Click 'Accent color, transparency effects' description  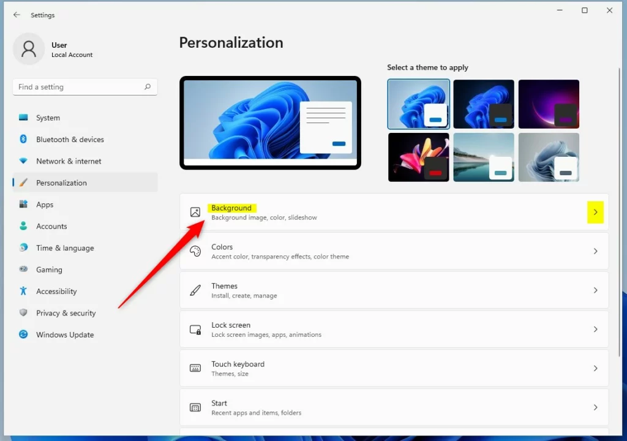click(280, 257)
